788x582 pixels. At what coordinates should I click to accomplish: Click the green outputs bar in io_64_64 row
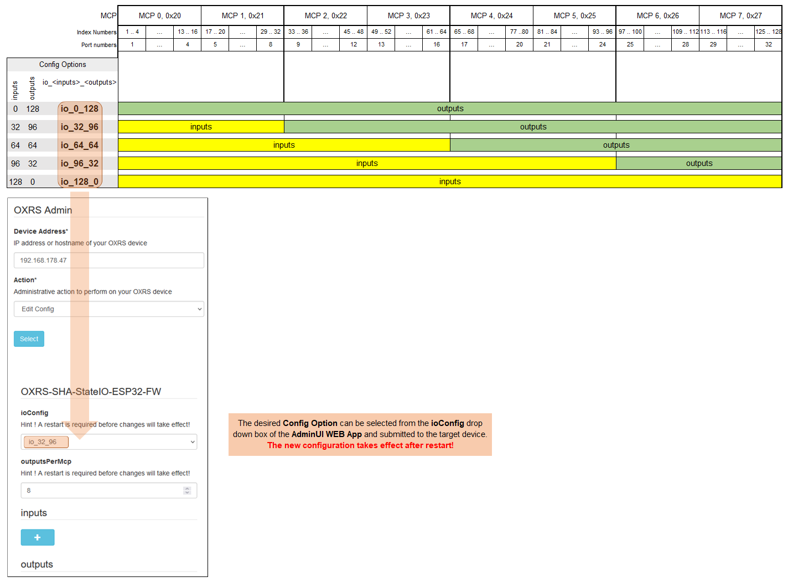click(616, 145)
